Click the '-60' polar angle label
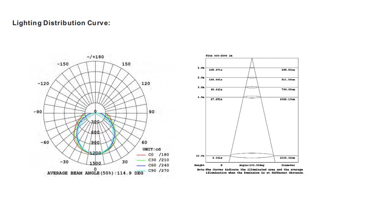The image size is (370, 201). [45, 143]
